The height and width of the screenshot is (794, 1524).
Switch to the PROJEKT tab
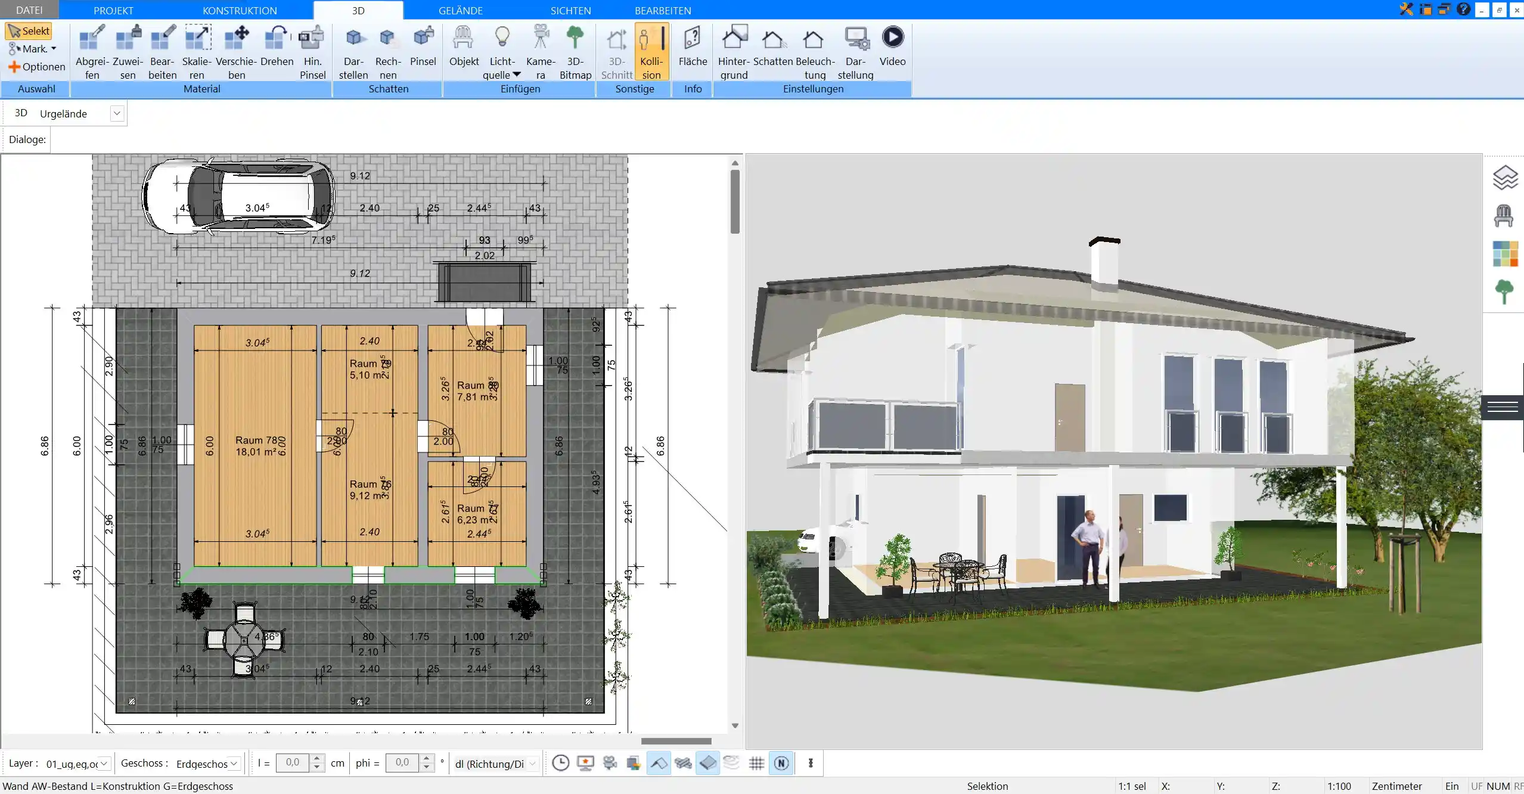point(113,10)
